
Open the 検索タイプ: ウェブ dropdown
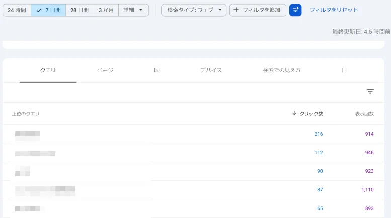coord(194,10)
